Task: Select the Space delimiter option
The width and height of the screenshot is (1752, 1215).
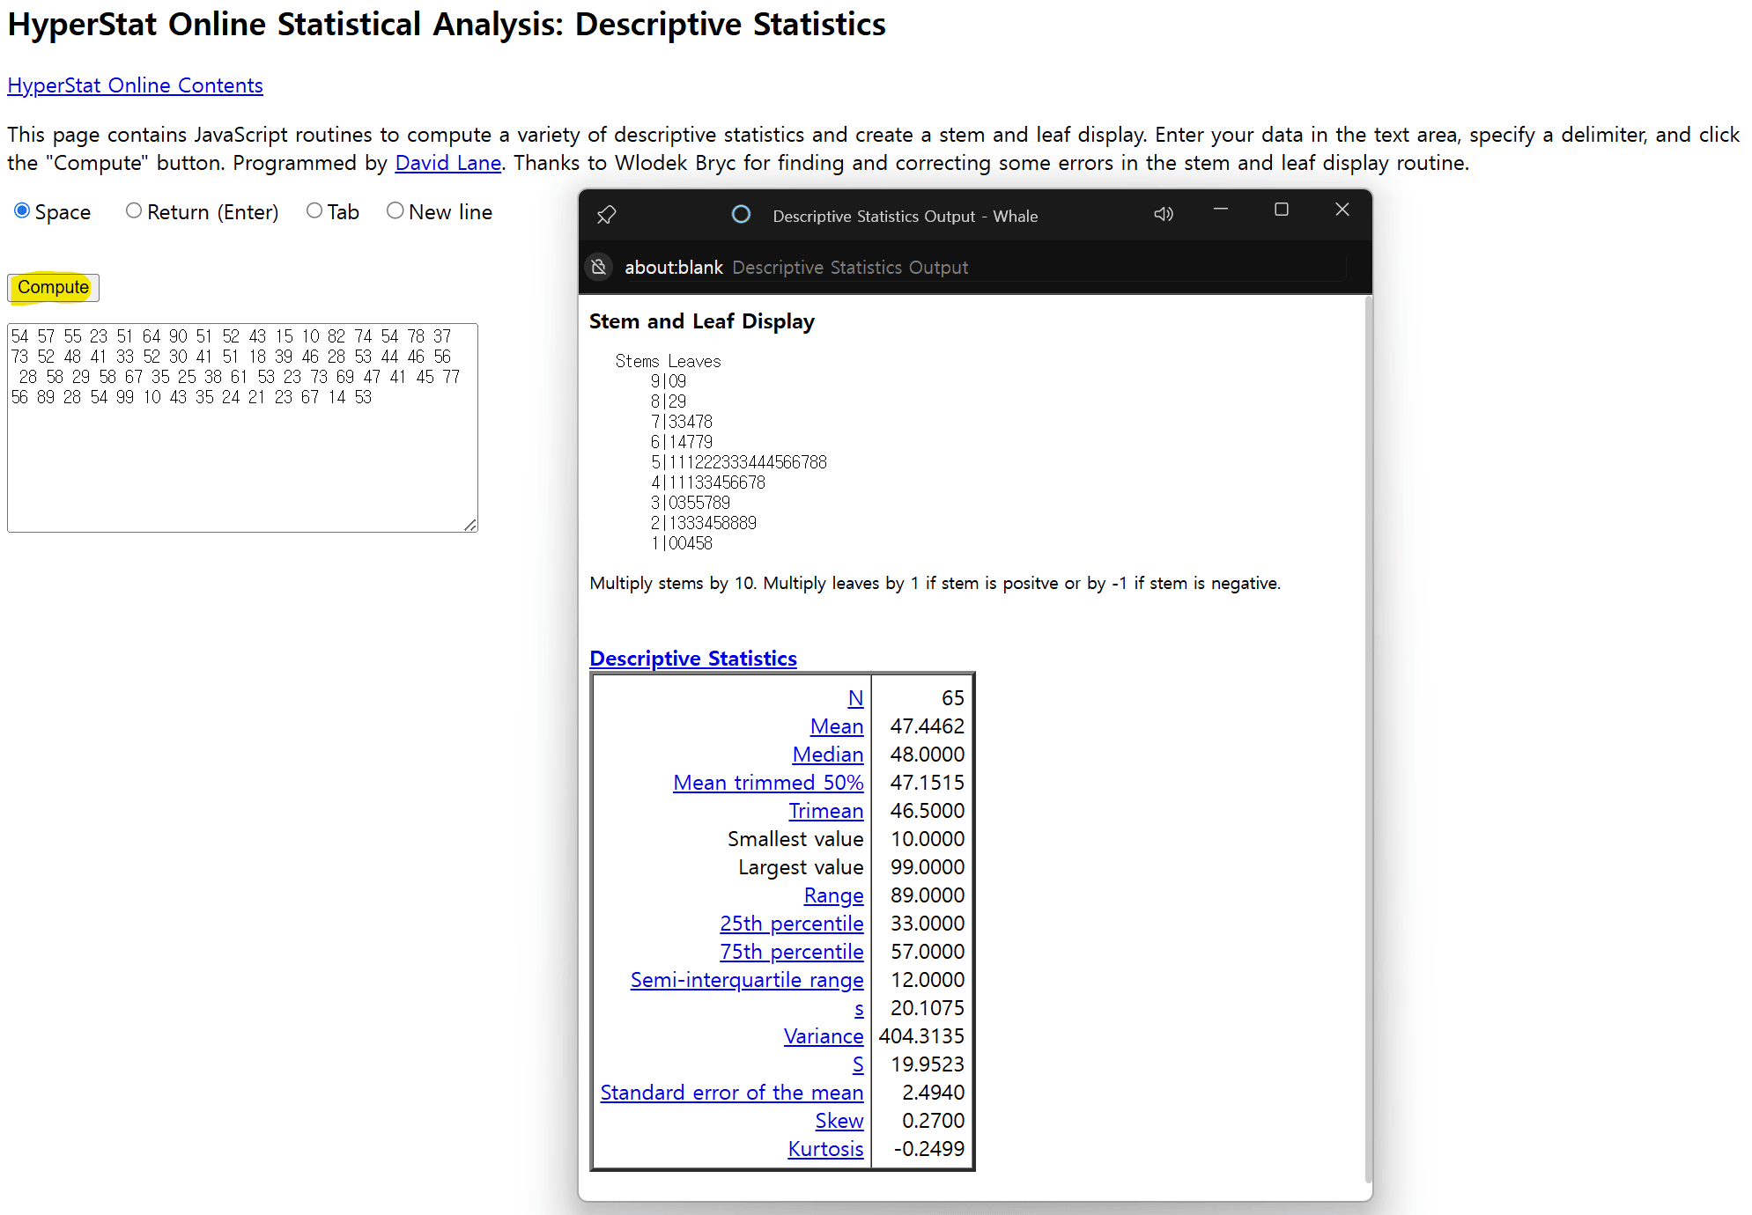Action: (x=22, y=211)
